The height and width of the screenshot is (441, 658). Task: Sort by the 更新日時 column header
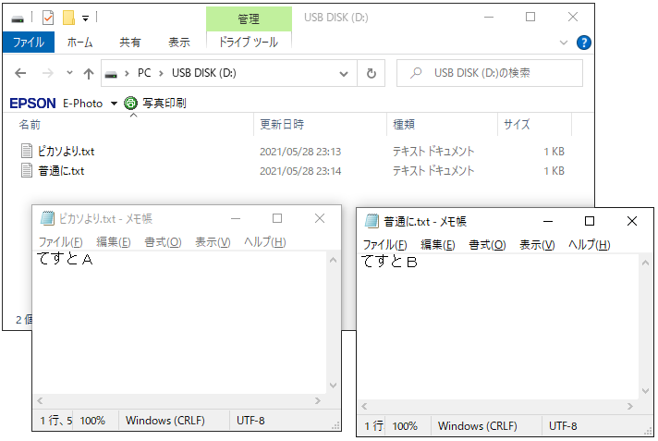[282, 124]
